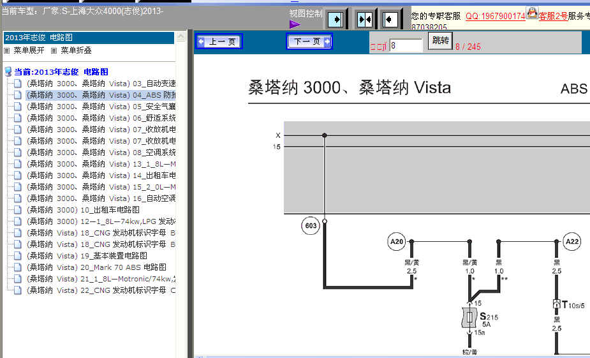Click the left-arrow view control icon
This screenshot has width=590, height=358.
pos(390,19)
